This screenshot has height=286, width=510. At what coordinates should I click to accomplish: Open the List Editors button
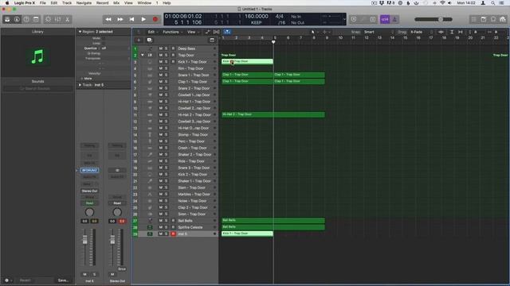click(x=474, y=19)
